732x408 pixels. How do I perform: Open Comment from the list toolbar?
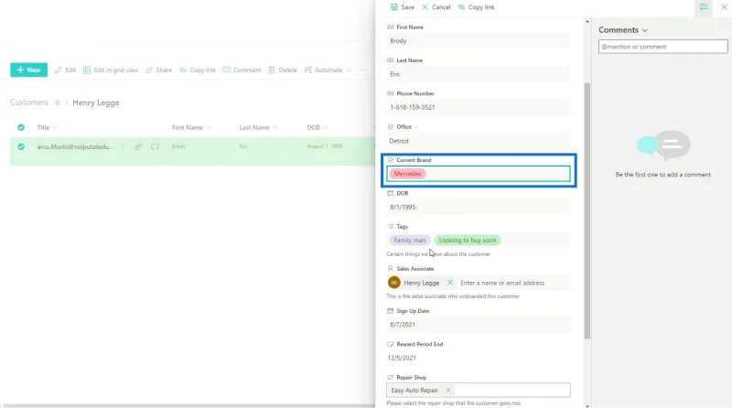(x=242, y=70)
